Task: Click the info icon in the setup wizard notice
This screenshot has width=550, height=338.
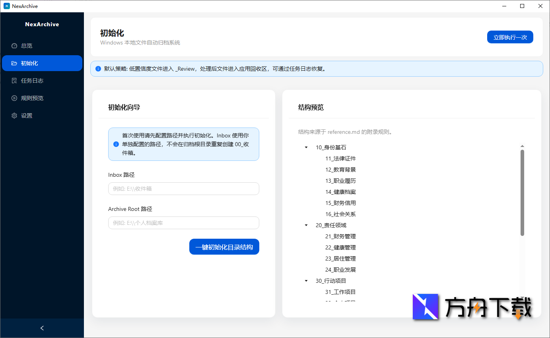Action: (x=116, y=144)
